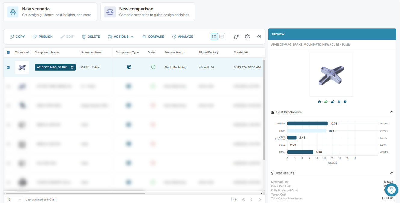The image size is (401, 203).
Task: Collapse the Cost Results section
Action: pyautogui.click(x=392, y=173)
